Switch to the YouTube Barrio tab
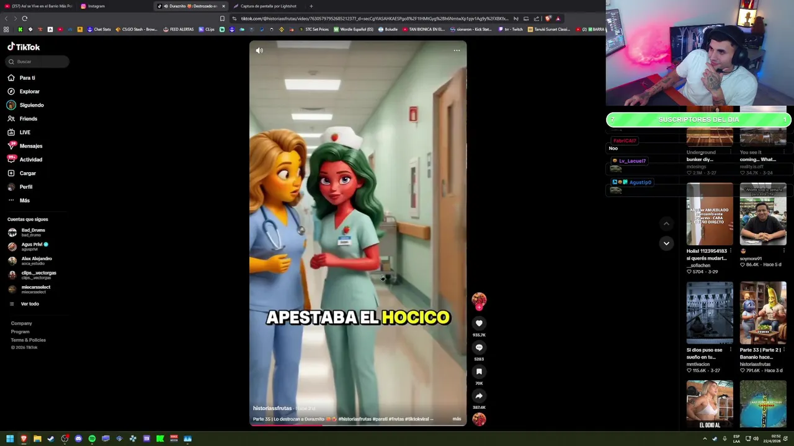The height and width of the screenshot is (446, 794). (x=38, y=6)
